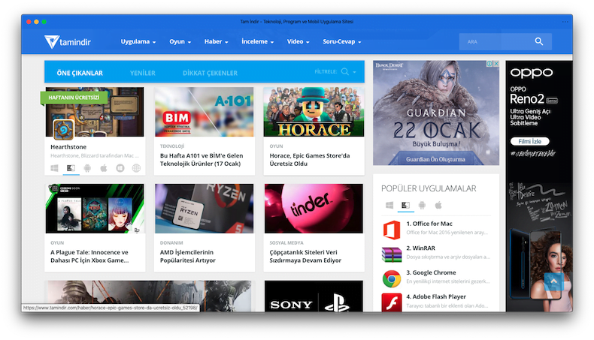Viewport: 594px width, 340px height.
Task: Open the 2. WinRAR link
Action: [420, 248]
